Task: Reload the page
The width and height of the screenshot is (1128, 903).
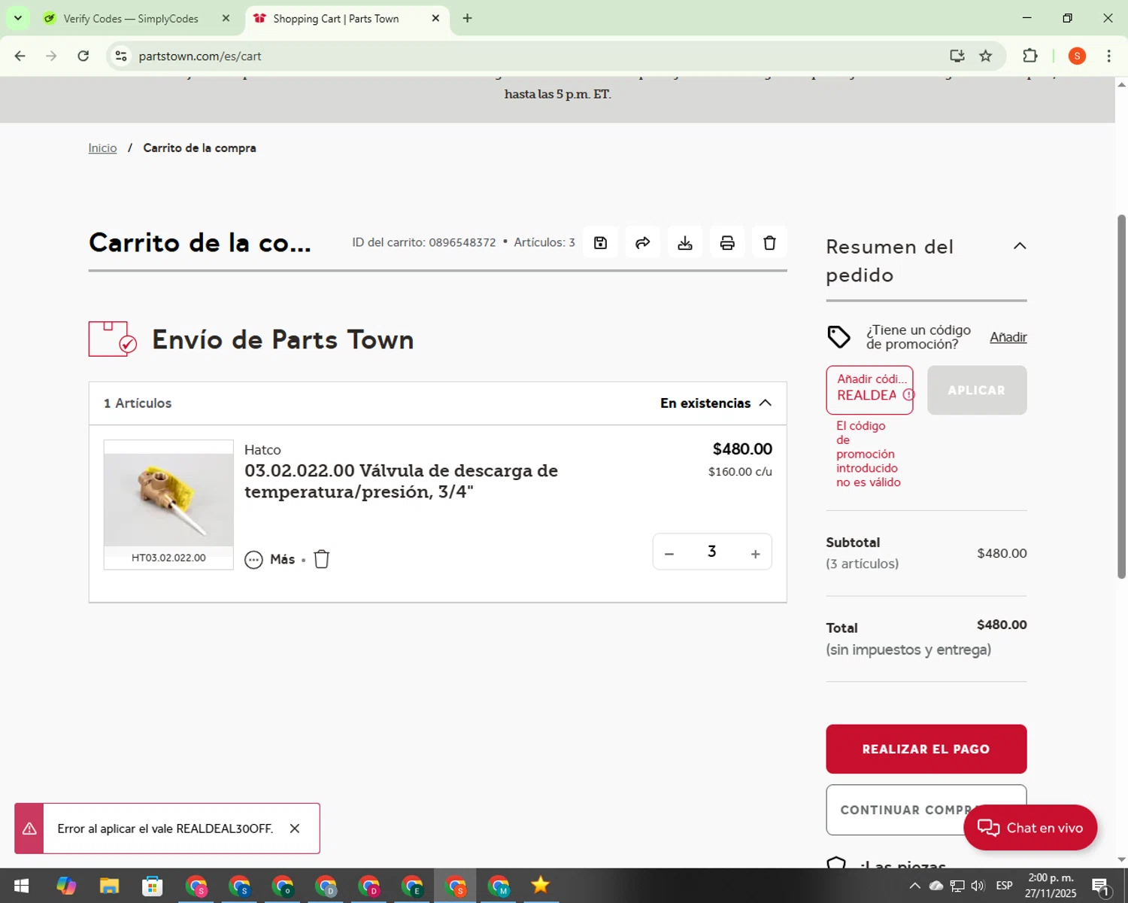Action: coord(83,56)
